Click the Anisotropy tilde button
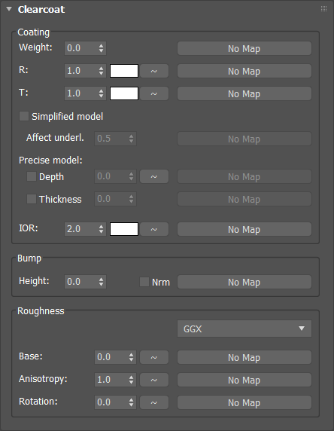This screenshot has height=431, width=334. [x=154, y=380]
